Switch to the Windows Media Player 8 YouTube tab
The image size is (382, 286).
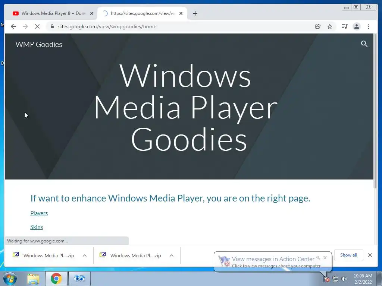point(50,13)
